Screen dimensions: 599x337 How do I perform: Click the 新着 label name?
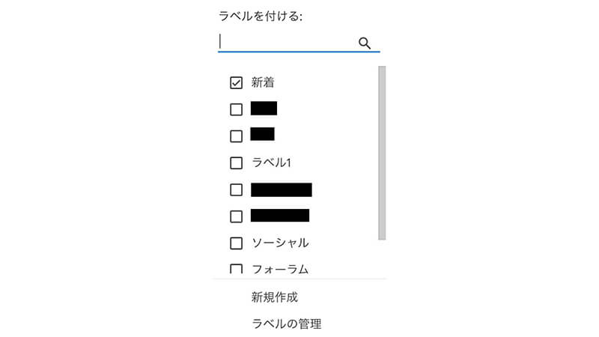click(x=263, y=82)
